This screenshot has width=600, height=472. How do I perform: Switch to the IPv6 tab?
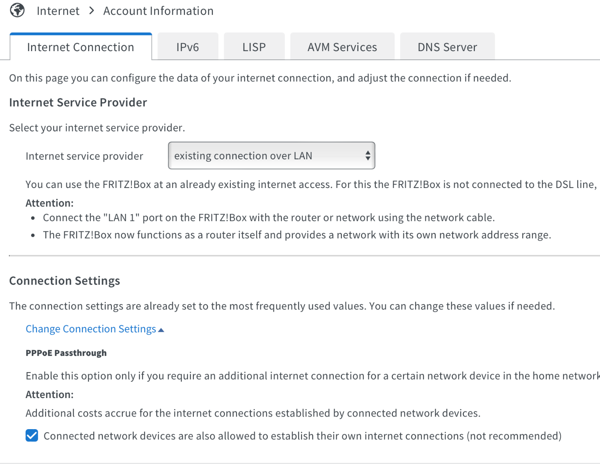188,47
